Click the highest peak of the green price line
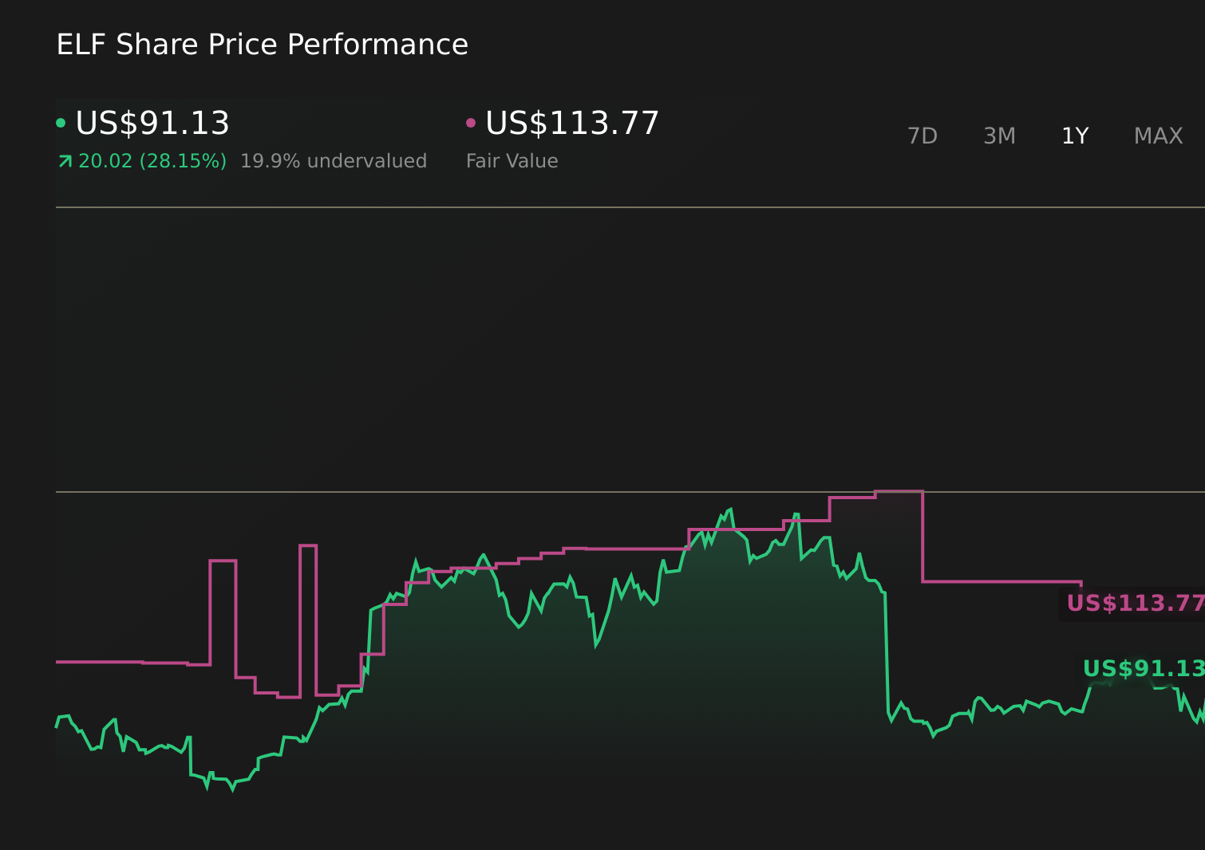1205x850 pixels. coord(731,506)
